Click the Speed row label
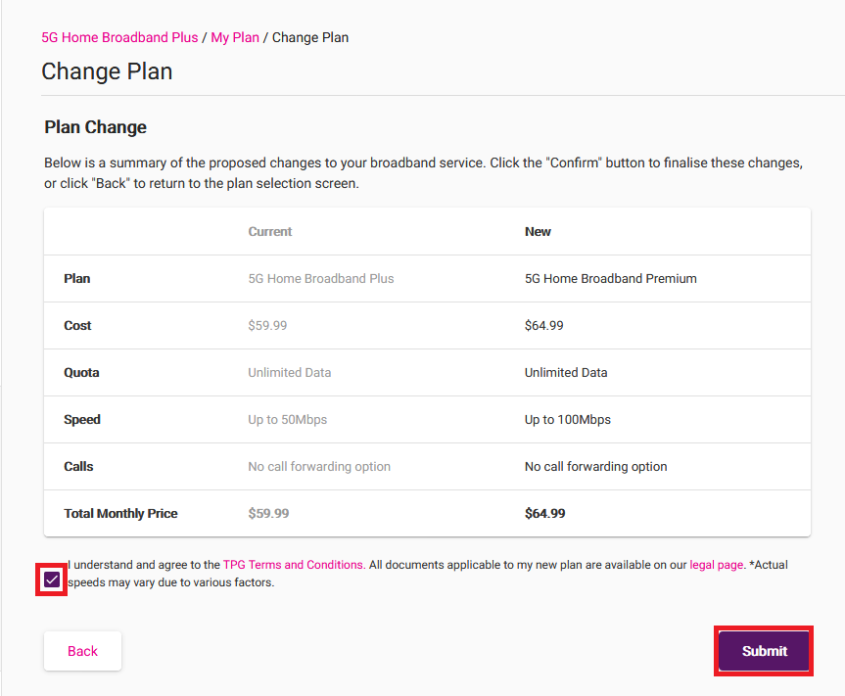845x696 pixels. [x=82, y=419]
